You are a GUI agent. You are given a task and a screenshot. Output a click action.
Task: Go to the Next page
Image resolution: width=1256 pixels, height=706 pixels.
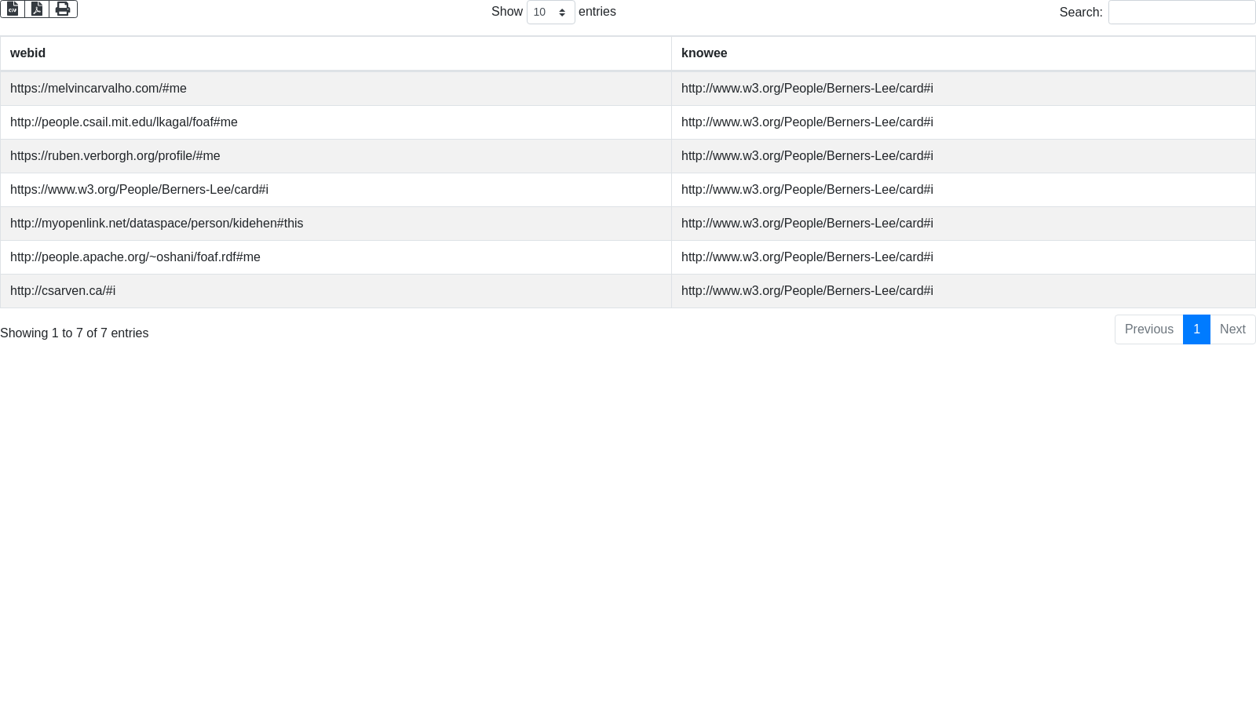[1232, 329]
